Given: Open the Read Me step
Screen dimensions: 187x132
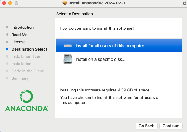Looking at the screenshot, I should tap(19, 35).
